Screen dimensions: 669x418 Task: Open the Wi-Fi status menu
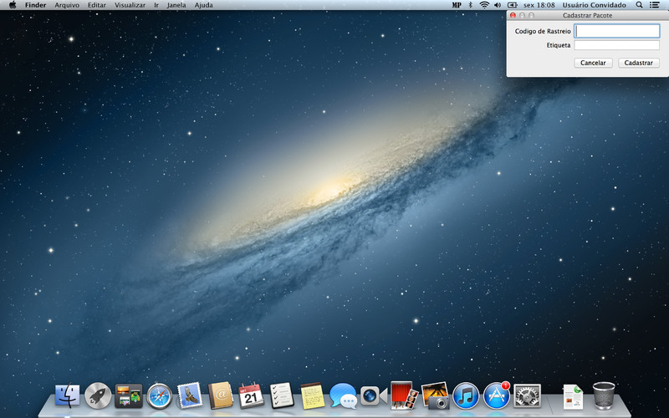(x=484, y=5)
